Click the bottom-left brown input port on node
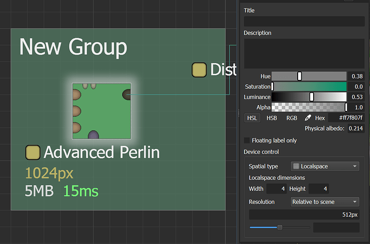 click(x=76, y=128)
